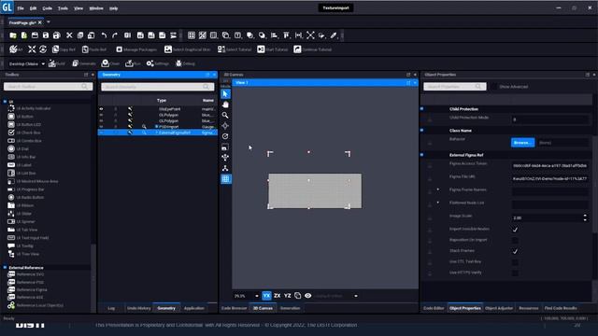Increment the Image Scale stepper
598x336 pixels.
tap(585, 216)
